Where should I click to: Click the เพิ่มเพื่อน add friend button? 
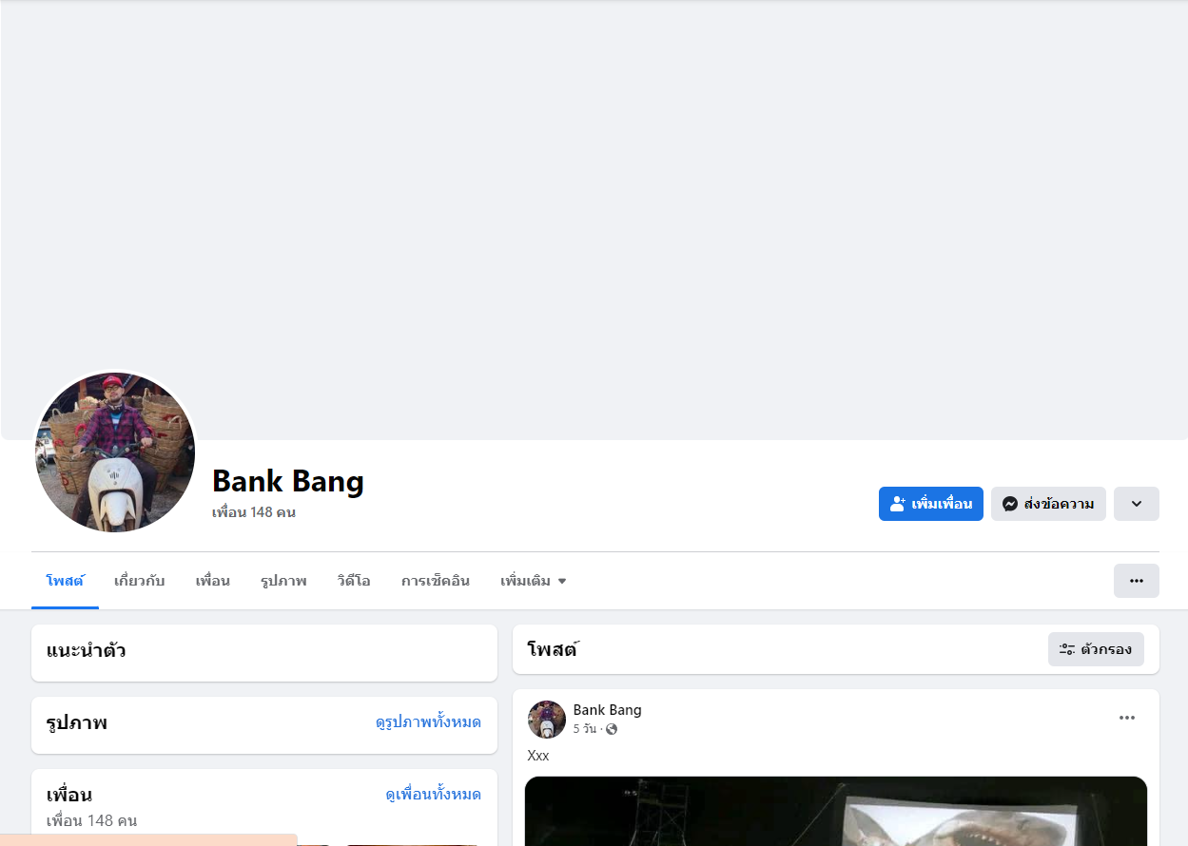pyautogui.click(x=930, y=504)
